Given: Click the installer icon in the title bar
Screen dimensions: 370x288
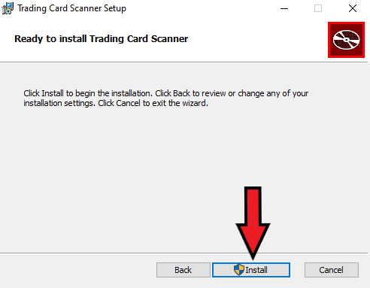Looking at the screenshot, I should (x=8, y=8).
